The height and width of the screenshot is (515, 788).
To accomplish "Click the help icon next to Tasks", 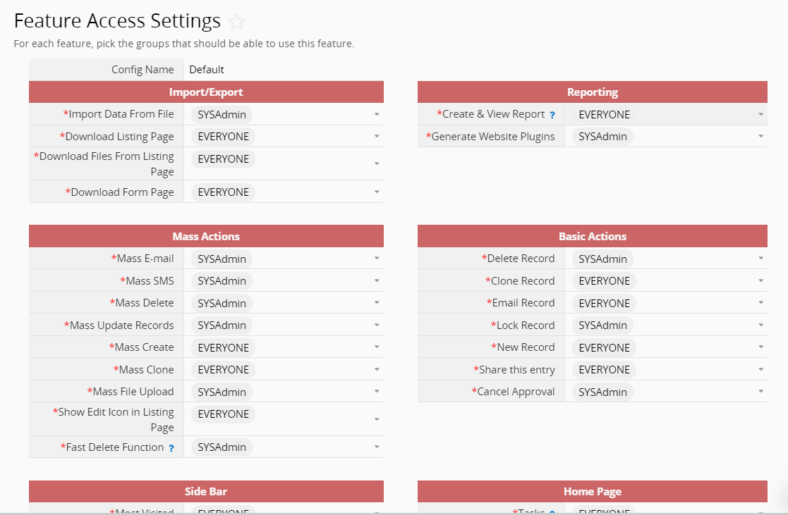I will (x=552, y=512).
